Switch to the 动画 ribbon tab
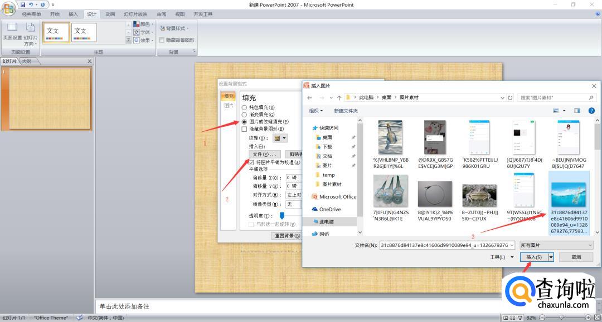The image size is (602, 322). (110, 14)
